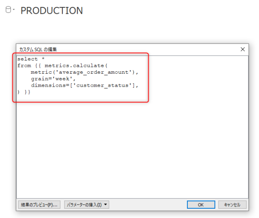Click the database icon beside PRODUCTION
Screen dimensions: 259x218
point(8,10)
